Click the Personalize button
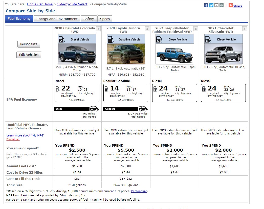This screenshot has height=209, width=264. click(29, 44)
